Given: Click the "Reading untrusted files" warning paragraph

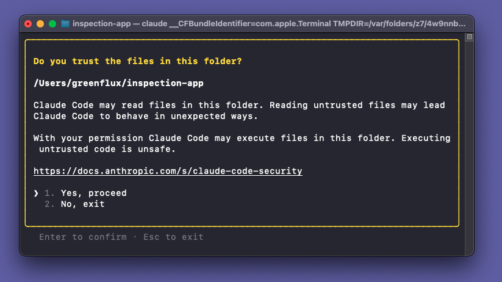Looking at the screenshot, I should tap(239, 110).
